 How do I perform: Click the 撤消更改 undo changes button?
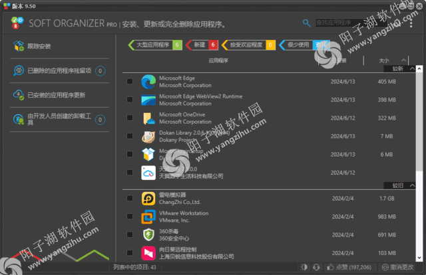click(398, 267)
